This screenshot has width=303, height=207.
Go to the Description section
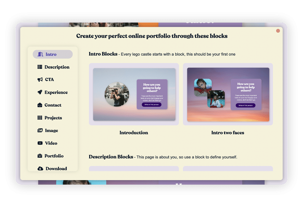[57, 67]
